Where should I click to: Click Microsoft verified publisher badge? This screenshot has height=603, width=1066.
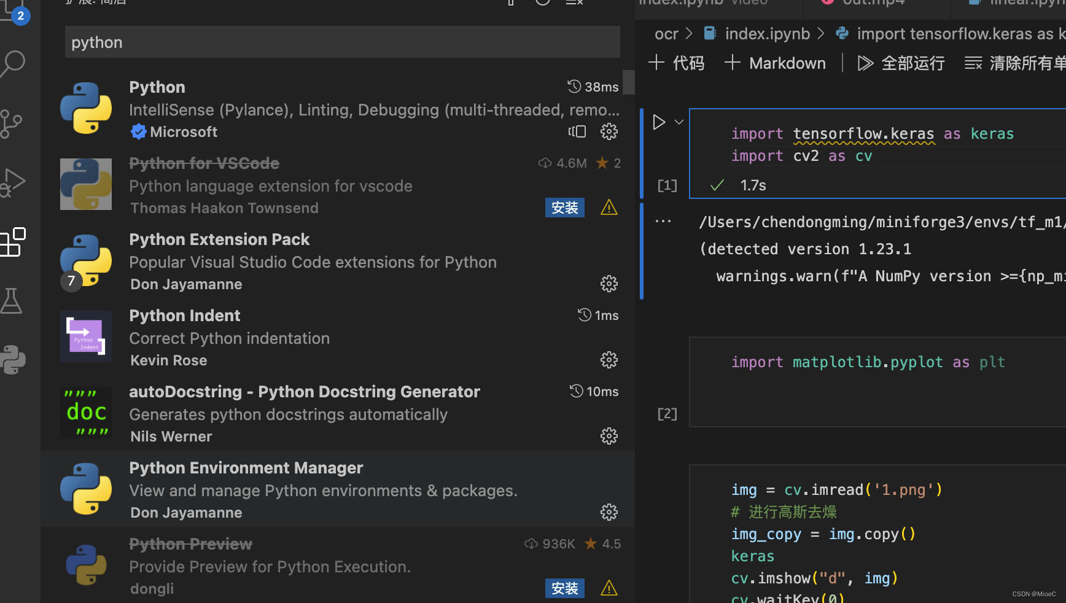(x=139, y=131)
